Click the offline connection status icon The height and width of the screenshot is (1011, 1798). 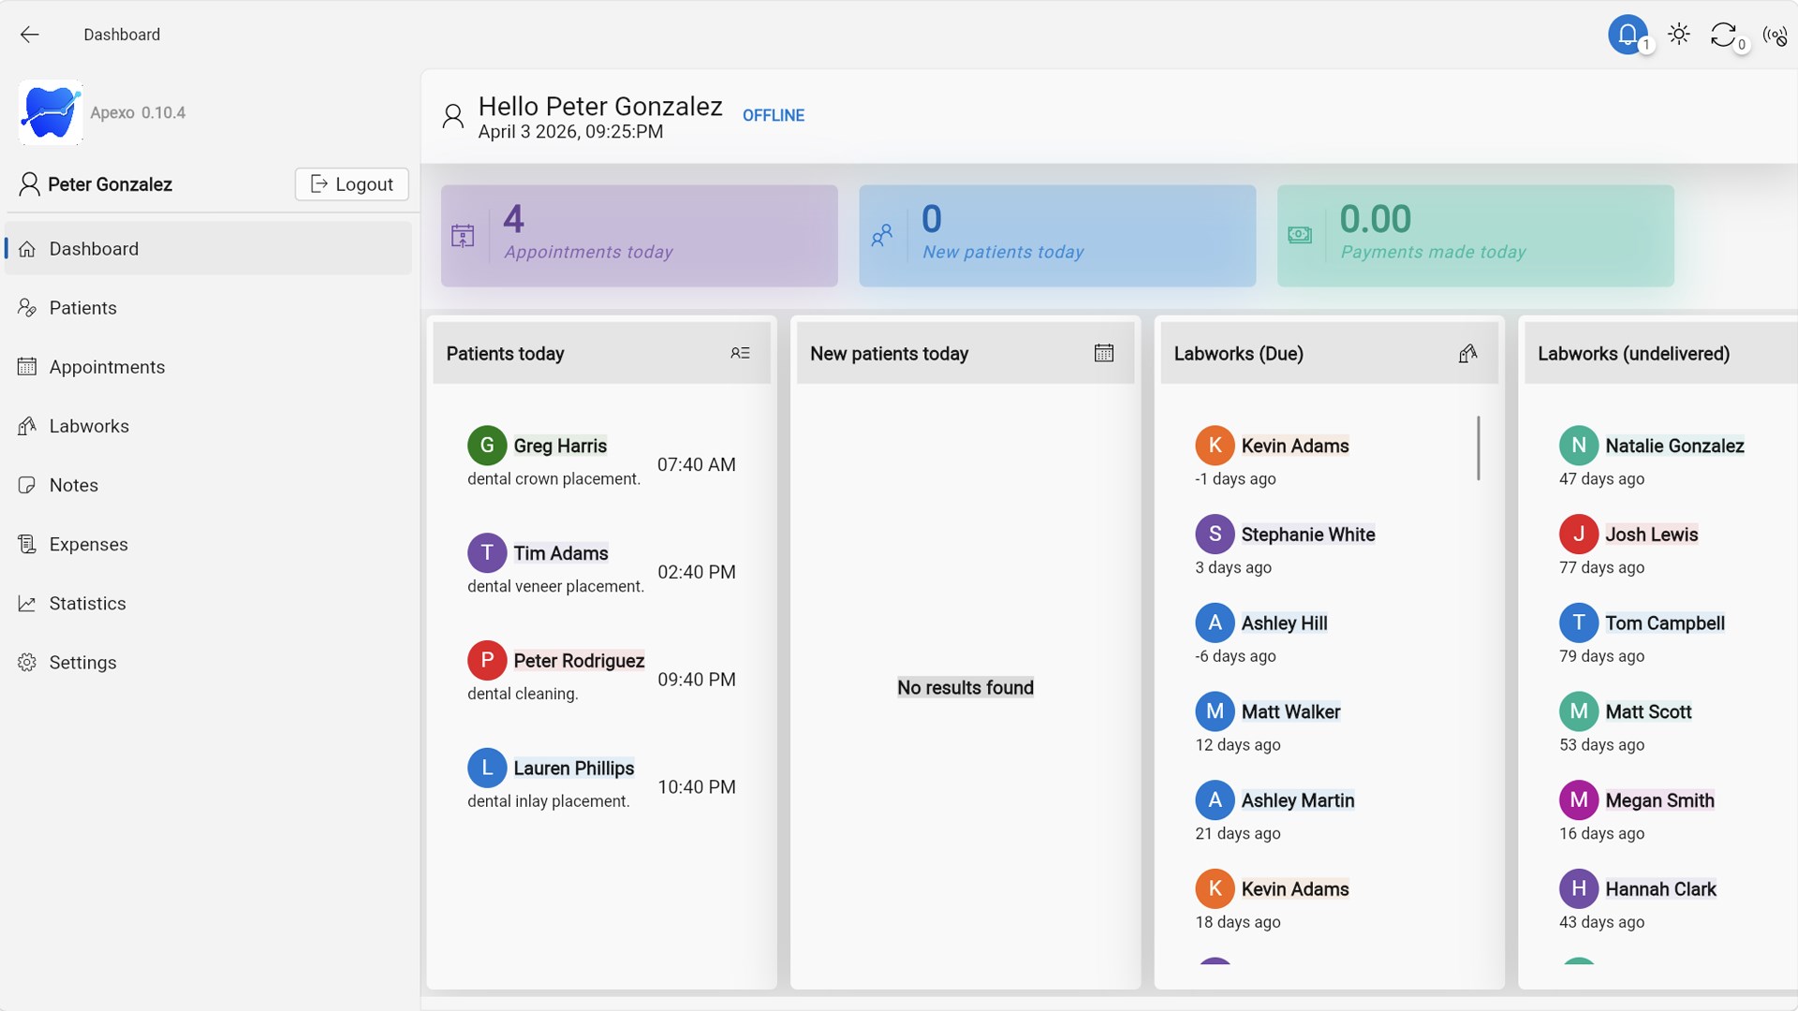coord(1775,36)
